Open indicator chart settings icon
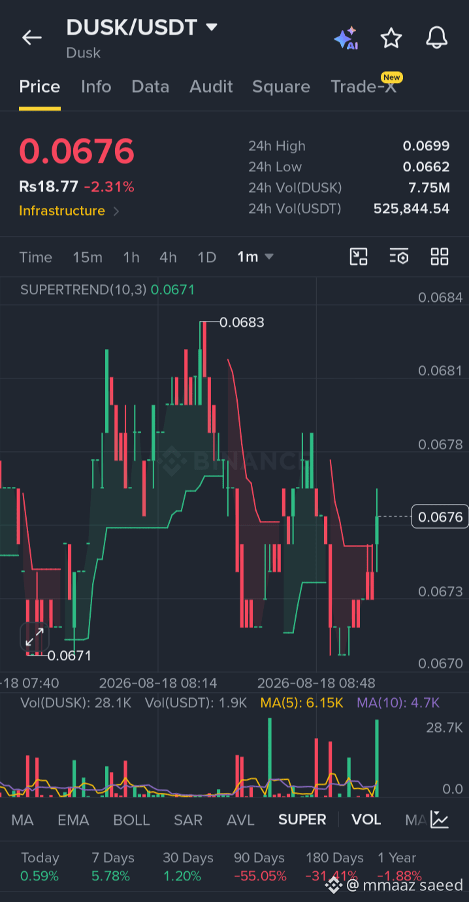This screenshot has height=902, width=469. [440, 820]
